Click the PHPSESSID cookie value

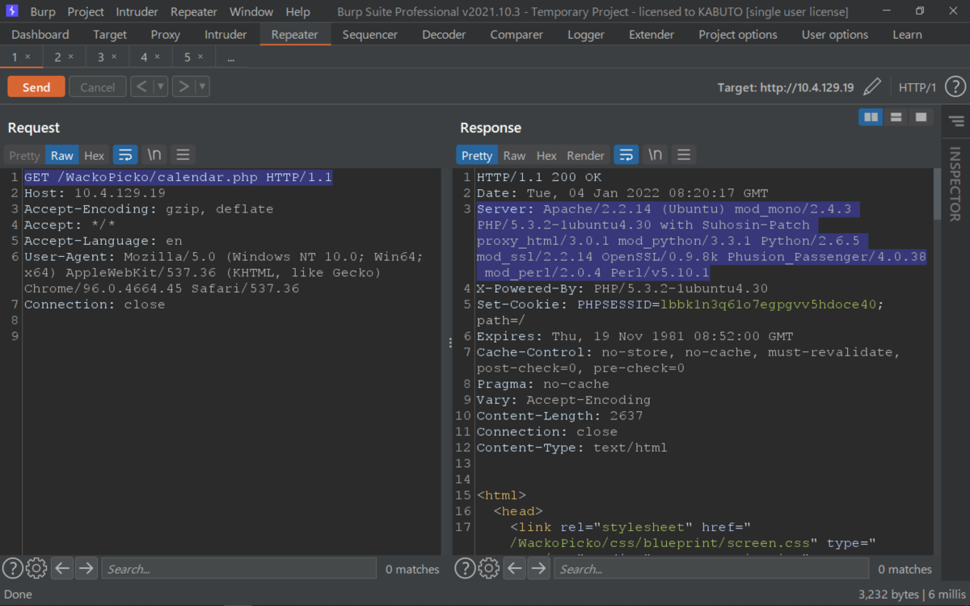pyautogui.click(x=768, y=305)
